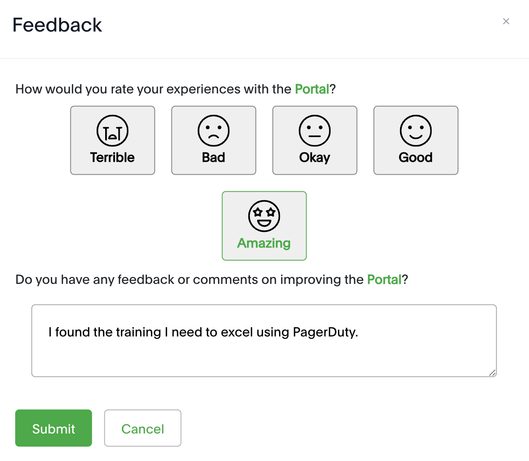
Task: Click the Feedback dialog heading
Action: tap(57, 25)
